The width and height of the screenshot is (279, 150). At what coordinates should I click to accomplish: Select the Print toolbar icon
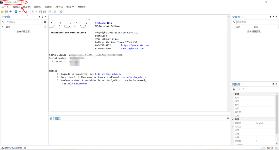point(10,12)
